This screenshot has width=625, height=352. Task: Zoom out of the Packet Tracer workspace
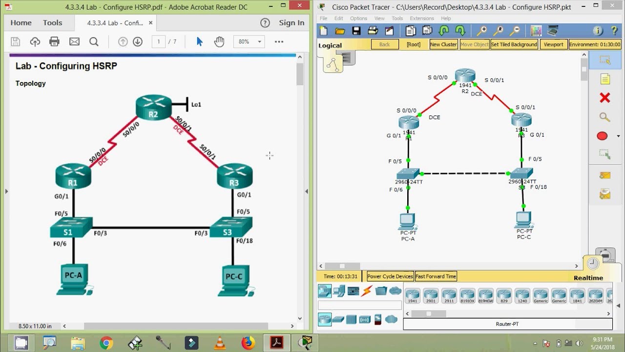tap(515, 31)
